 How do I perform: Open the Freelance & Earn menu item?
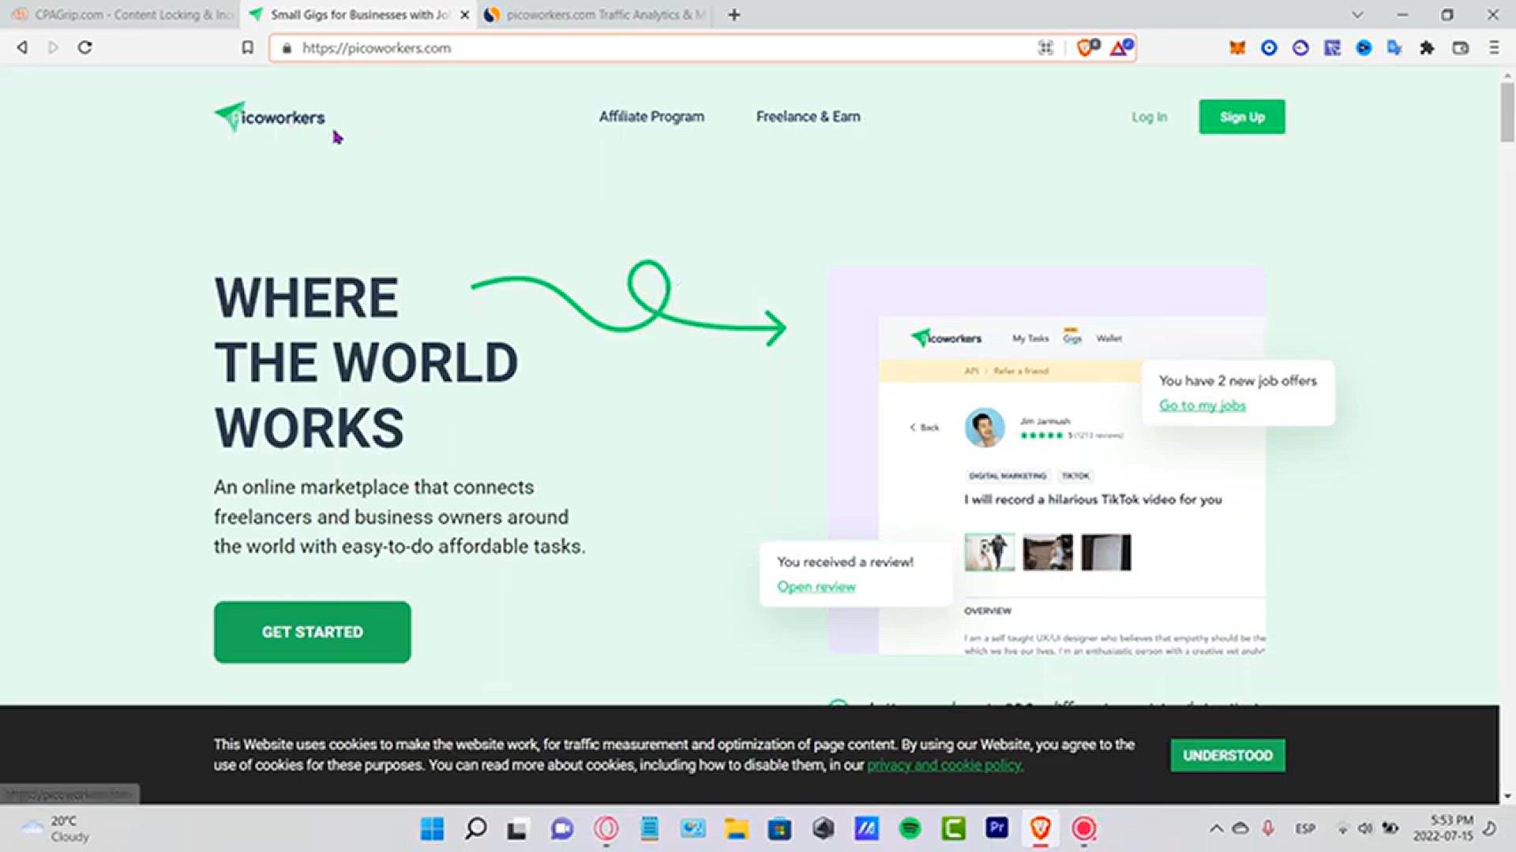(808, 117)
